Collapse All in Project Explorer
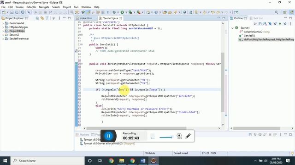 (x=37, y=18)
